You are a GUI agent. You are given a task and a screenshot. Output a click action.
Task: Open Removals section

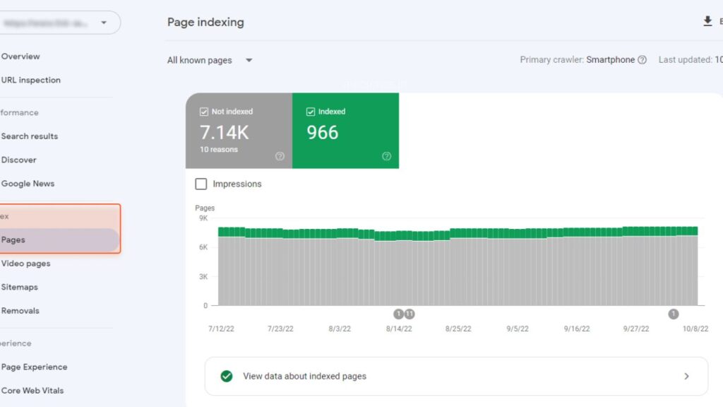pyautogui.click(x=20, y=311)
